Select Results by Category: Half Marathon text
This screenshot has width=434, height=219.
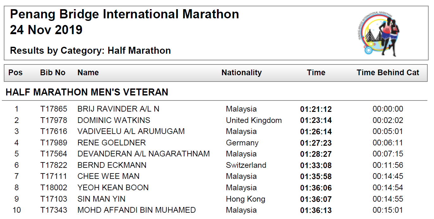[x=90, y=51]
